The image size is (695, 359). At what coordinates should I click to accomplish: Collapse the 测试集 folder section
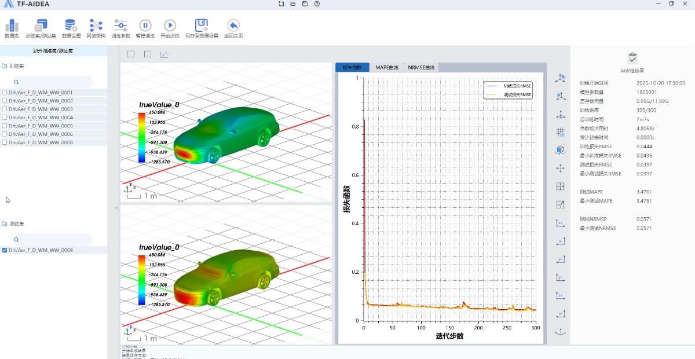(x=5, y=224)
